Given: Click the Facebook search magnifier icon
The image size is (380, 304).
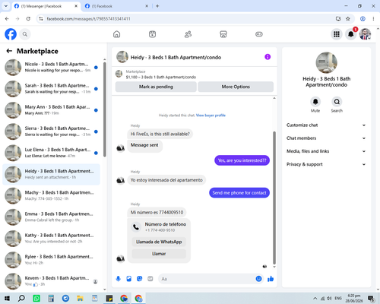Looking at the screenshot, I should pyautogui.click(x=25, y=34).
